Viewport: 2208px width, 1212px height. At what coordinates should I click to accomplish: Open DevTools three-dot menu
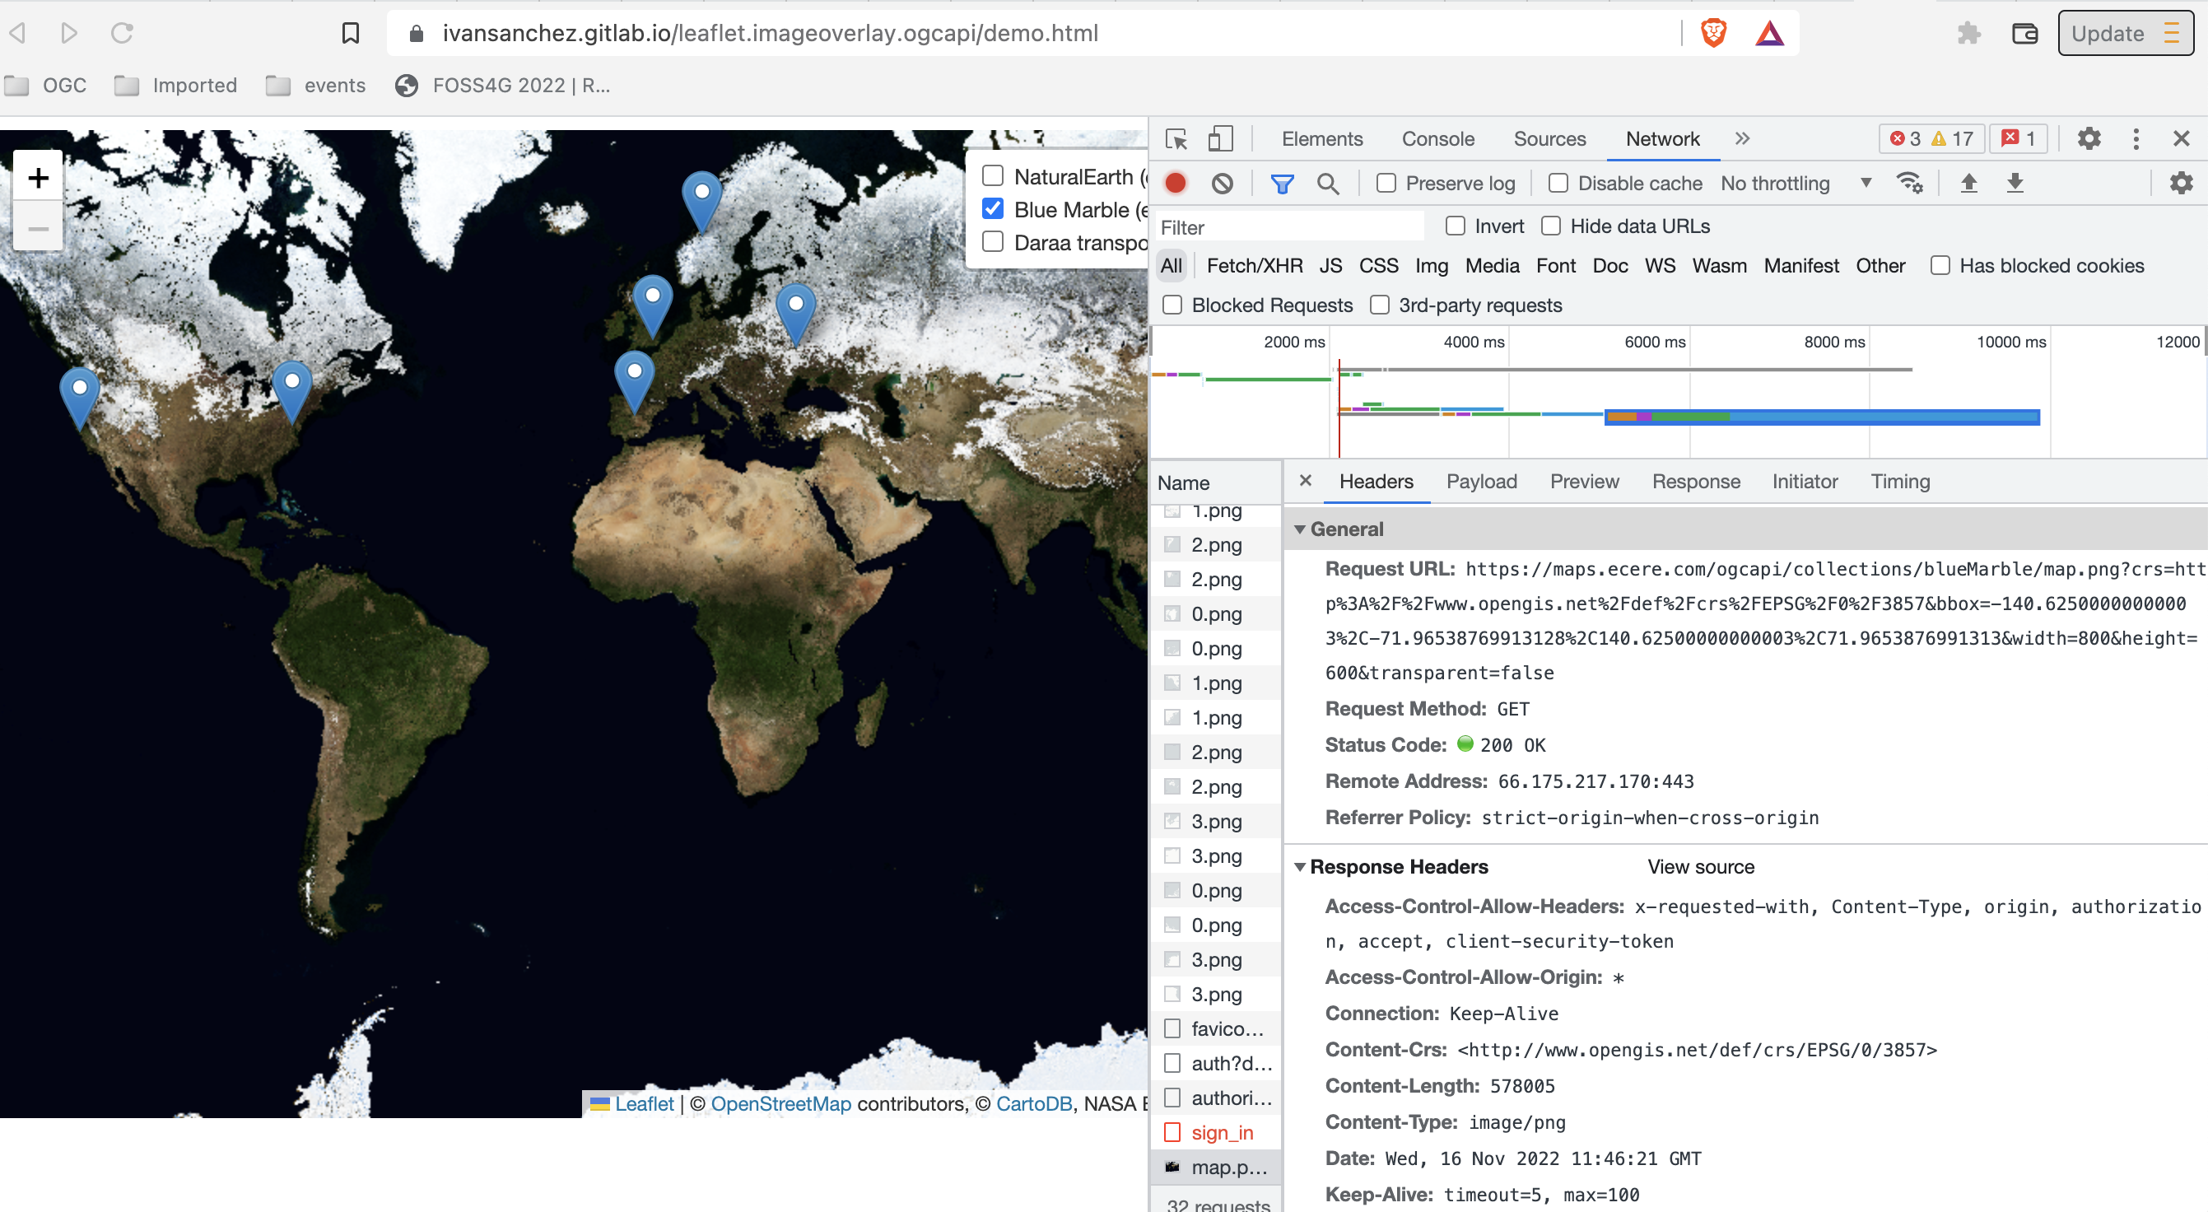tap(2136, 139)
